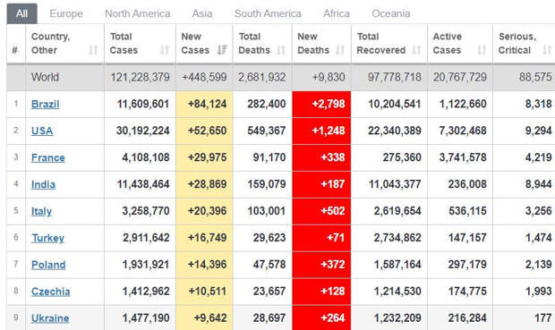Sort by Total Deaths using arrows icon
Image resolution: width=555 pixels, height=330 pixels.
(x=281, y=50)
